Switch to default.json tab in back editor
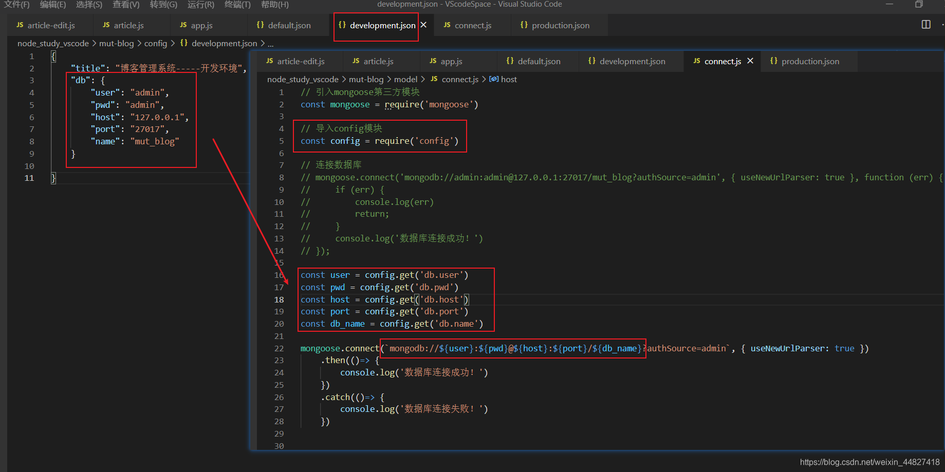The image size is (945, 472). point(289,25)
